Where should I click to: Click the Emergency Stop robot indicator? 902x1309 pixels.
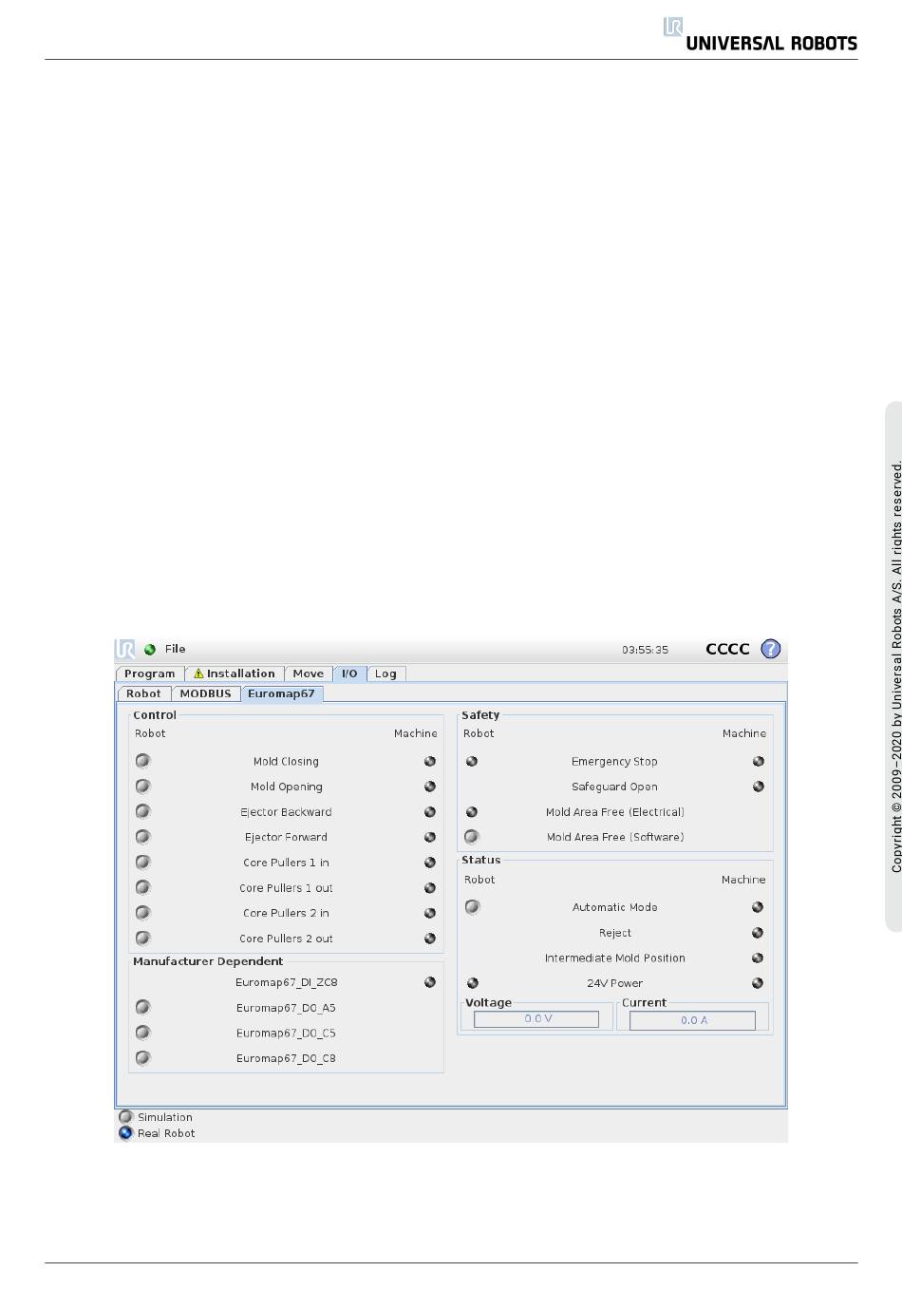(x=472, y=761)
